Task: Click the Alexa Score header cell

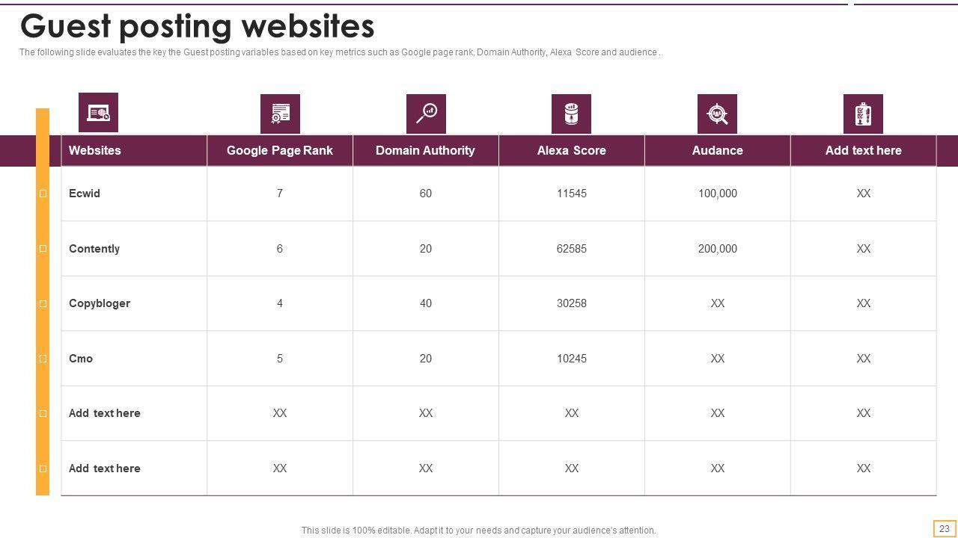Action: coord(571,150)
